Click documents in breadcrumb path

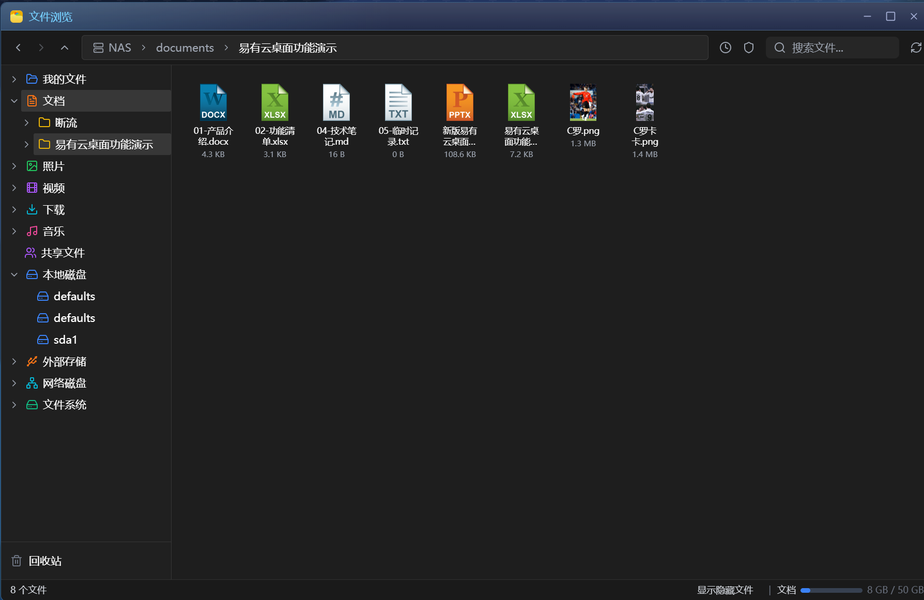pos(185,48)
